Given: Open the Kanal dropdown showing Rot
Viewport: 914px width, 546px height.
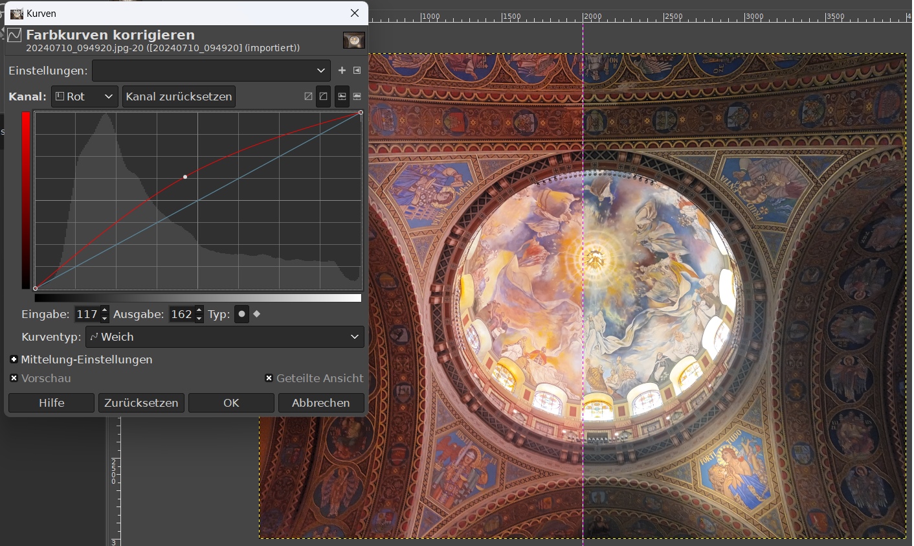Looking at the screenshot, I should coord(85,97).
